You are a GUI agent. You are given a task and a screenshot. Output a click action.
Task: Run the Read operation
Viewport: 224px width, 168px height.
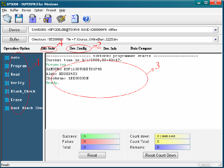pos(15,75)
